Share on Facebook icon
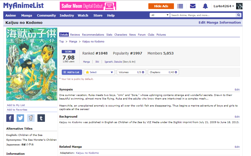 (x=10, y=118)
